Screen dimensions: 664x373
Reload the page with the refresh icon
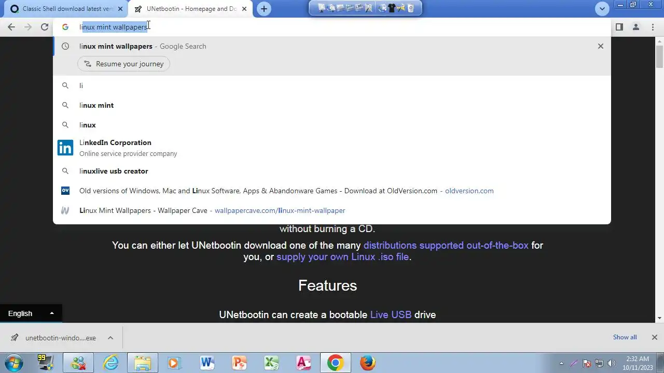(45, 27)
